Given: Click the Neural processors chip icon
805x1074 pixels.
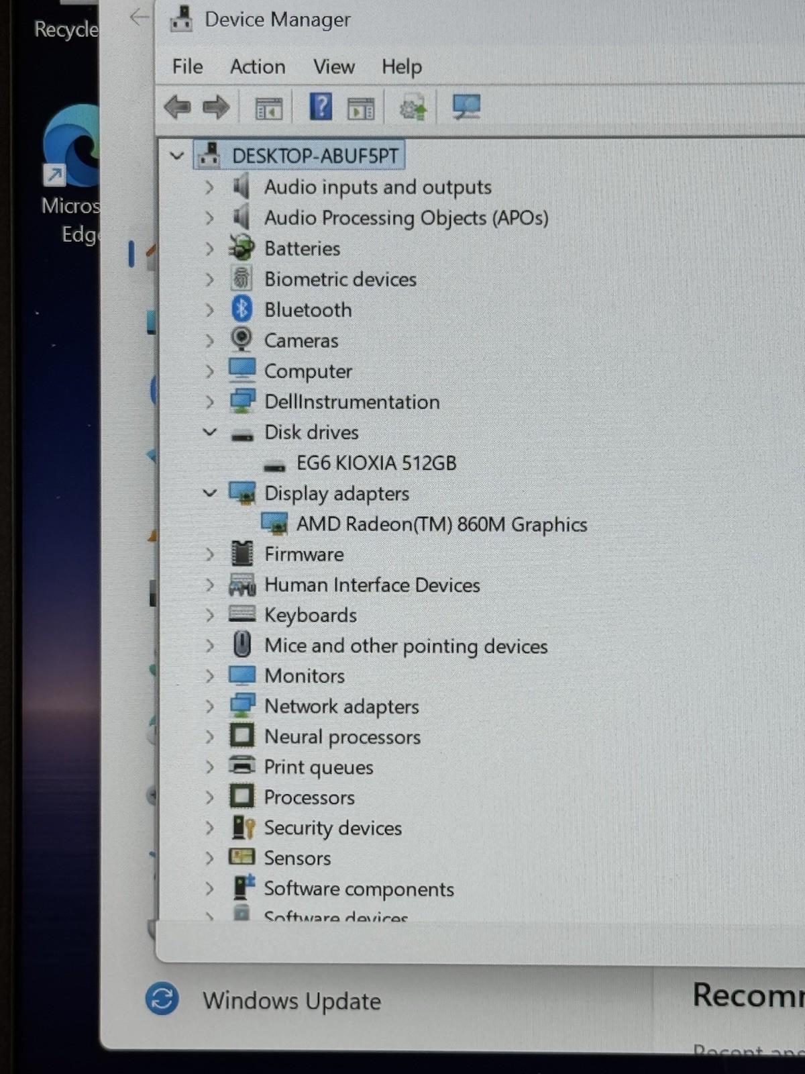Looking at the screenshot, I should pos(242,736).
